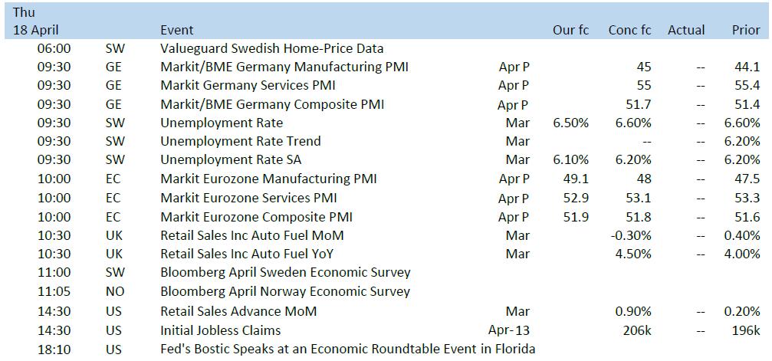Click 'Markit/BME Germany Manufacturing PMI' event
This screenshot has width=772, height=361.
pos(284,67)
